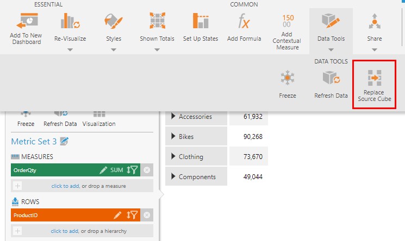Open the Re-Visualize toolbar option
405x241 pixels.
(x=70, y=22)
